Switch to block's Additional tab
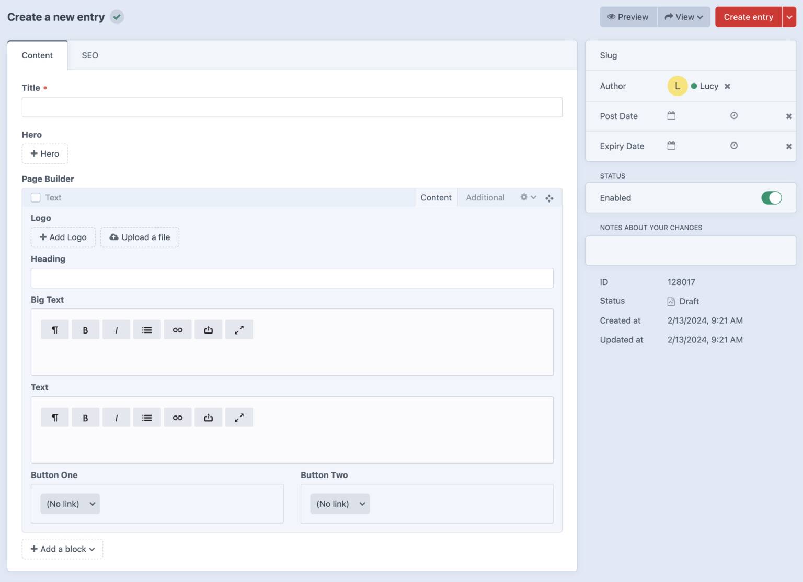The image size is (803, 582). tap(485, 197)
